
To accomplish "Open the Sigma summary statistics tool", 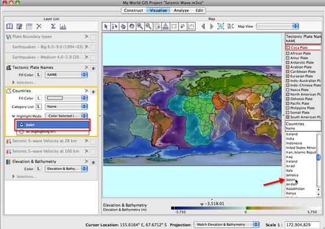I will [53, 27].
